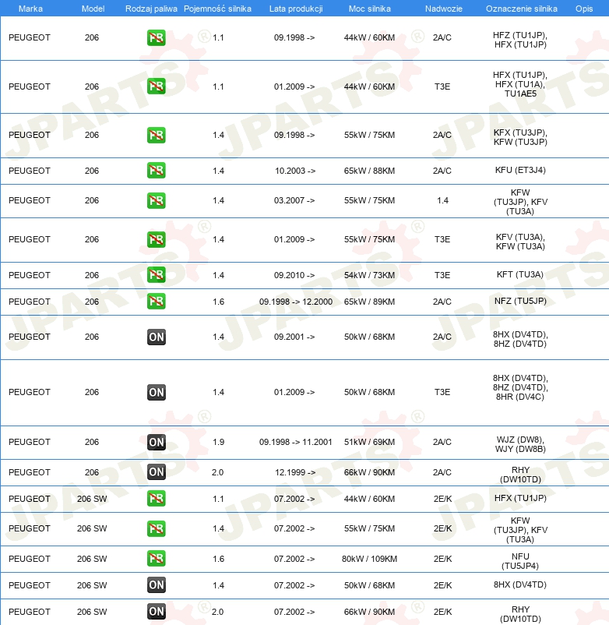Click the Nadwozie column header
This screenshot has width=609, height=625.
click(444, 9)
